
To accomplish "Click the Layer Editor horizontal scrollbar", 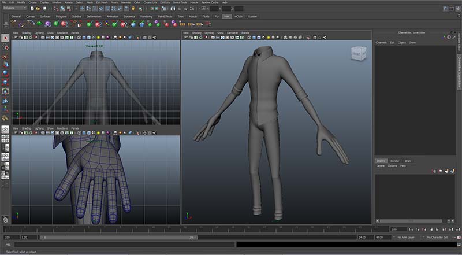I will tap(411, 221).
